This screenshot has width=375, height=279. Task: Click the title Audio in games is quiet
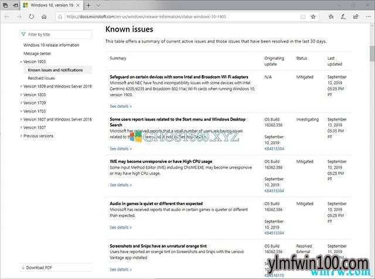coord(156,203)
